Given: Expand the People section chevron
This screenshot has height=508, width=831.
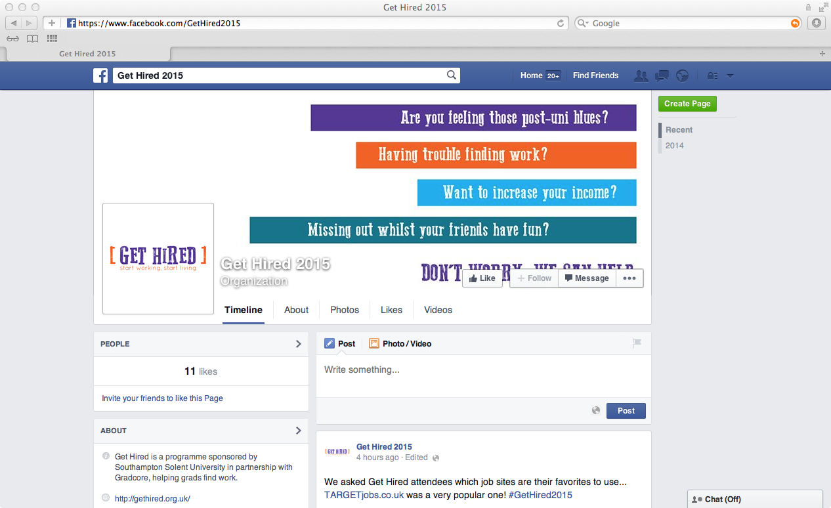Looking at the screenshot, I should pos(298,344).
